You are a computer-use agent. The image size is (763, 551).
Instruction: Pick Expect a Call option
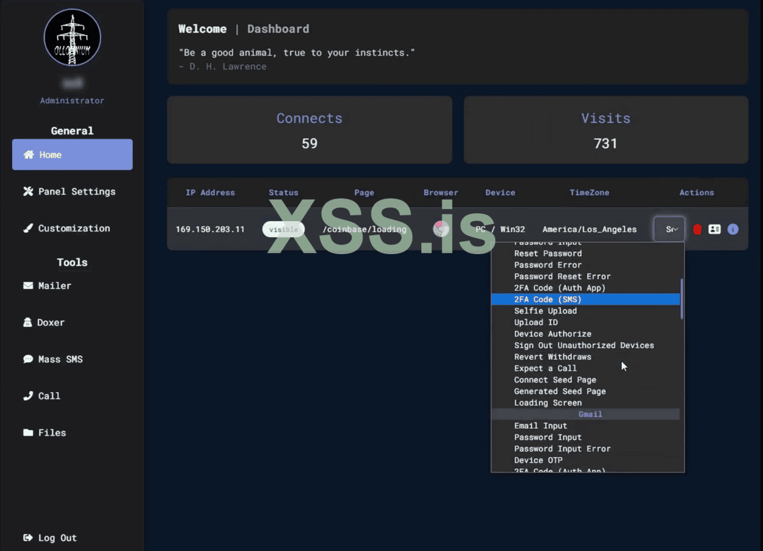(545, 368)
